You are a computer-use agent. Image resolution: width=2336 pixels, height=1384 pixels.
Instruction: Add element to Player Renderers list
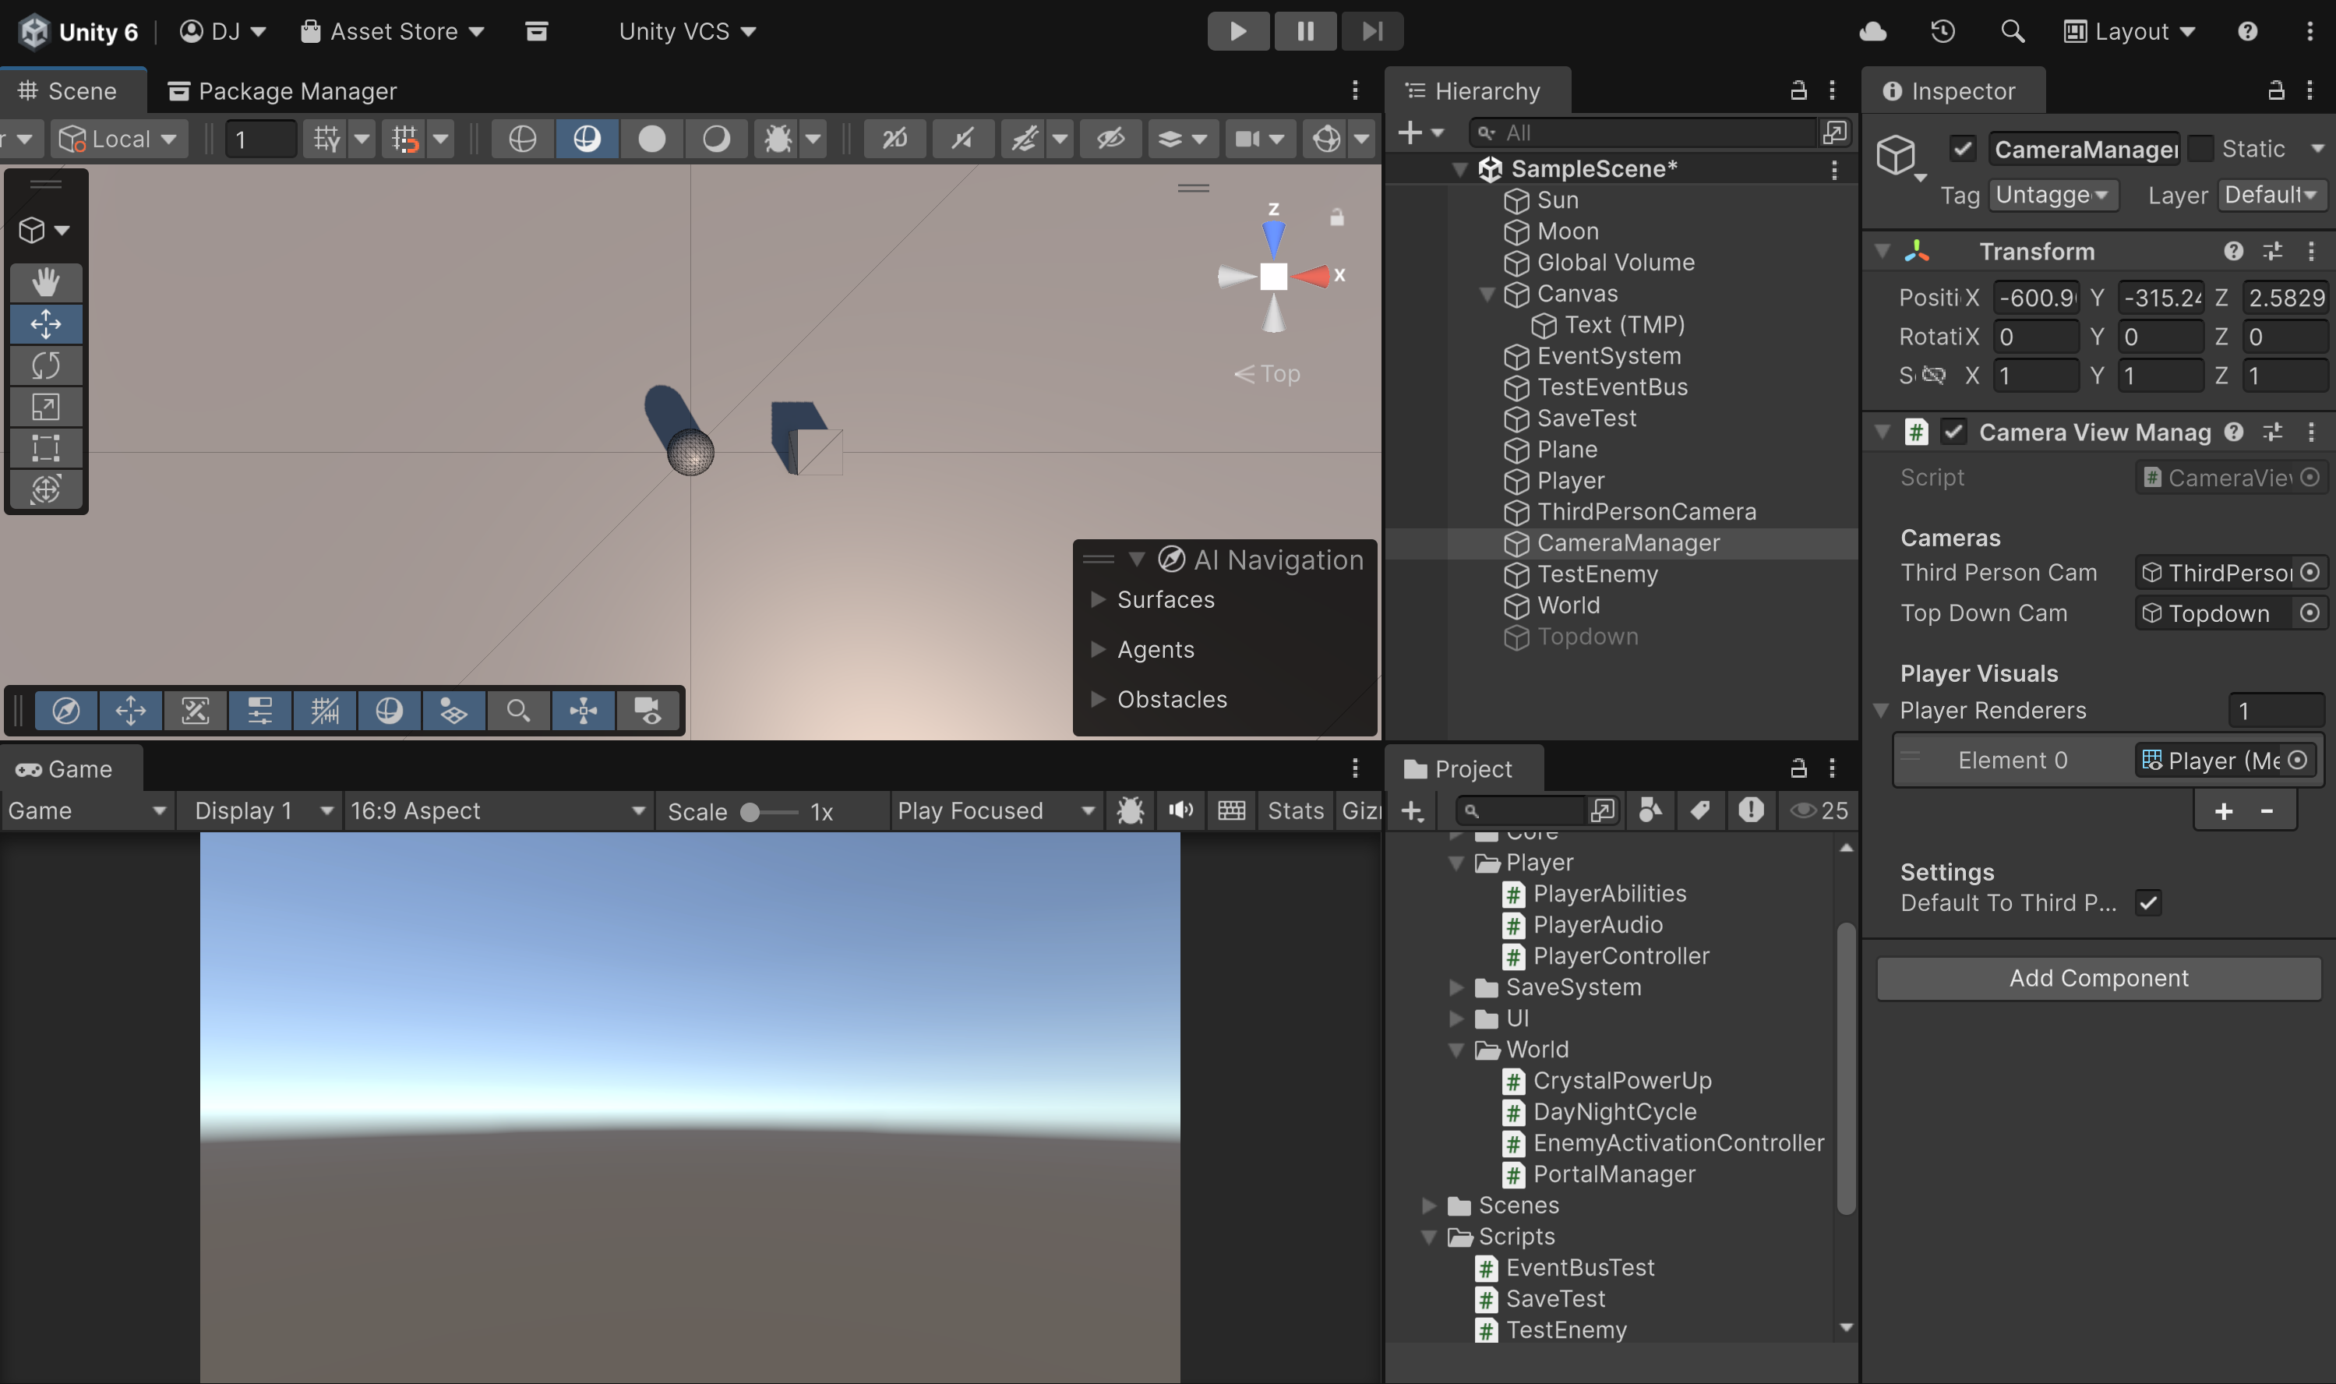pos(2223,810)
